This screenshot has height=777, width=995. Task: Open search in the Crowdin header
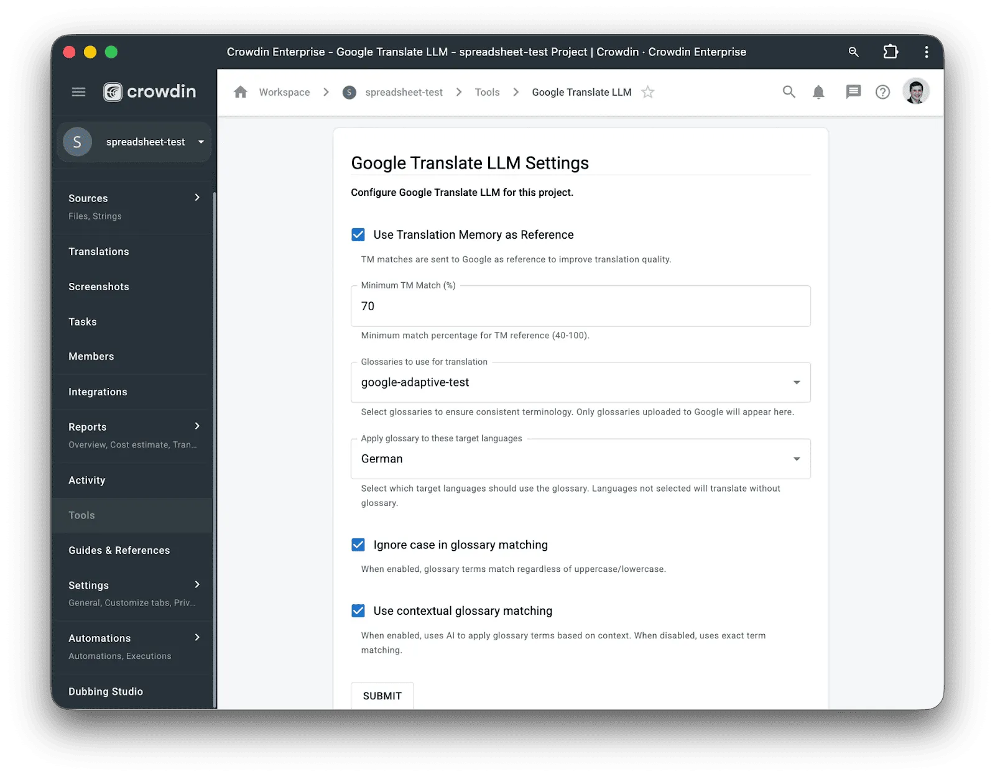tap(789, 92)
